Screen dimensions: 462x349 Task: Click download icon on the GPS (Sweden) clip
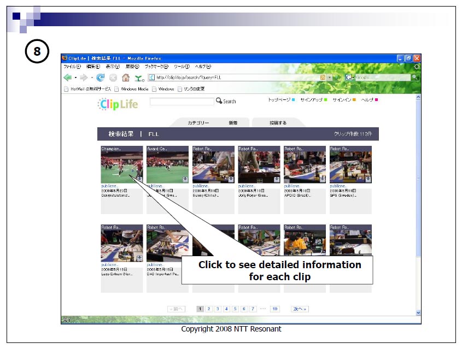point(369,179)
